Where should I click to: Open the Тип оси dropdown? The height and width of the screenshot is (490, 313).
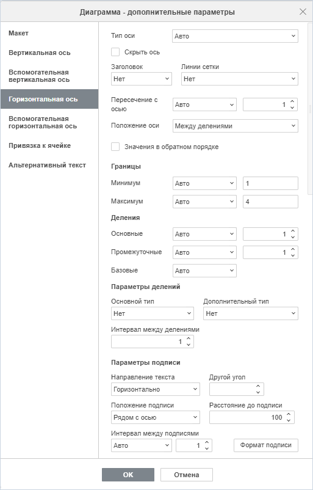pyautogui.click(x=235, y=36)
